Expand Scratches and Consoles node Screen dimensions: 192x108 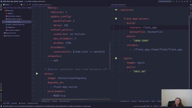(3, 36)
